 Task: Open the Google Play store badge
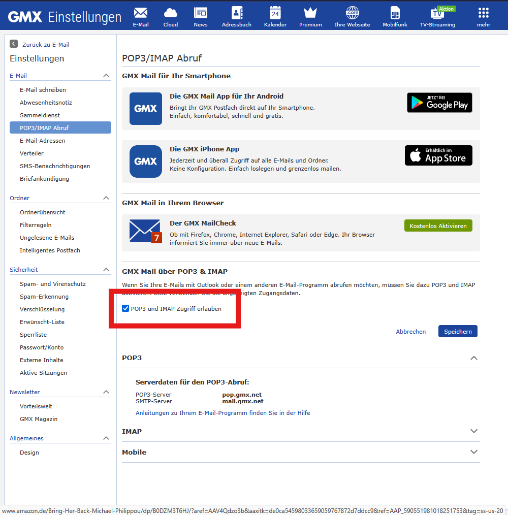[439, 103]
